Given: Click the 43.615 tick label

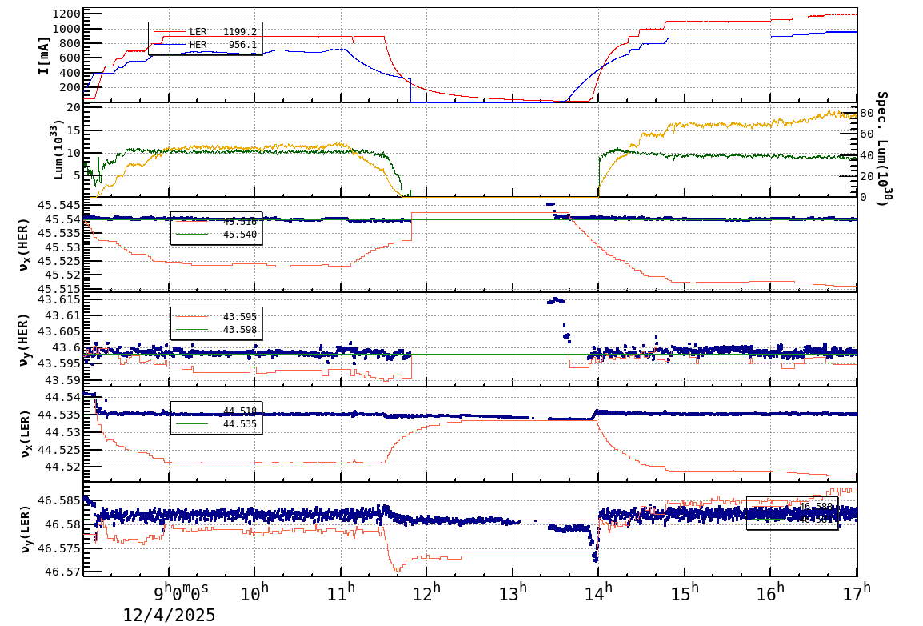Looking at the screenshot, I should (x=59, y=299).
